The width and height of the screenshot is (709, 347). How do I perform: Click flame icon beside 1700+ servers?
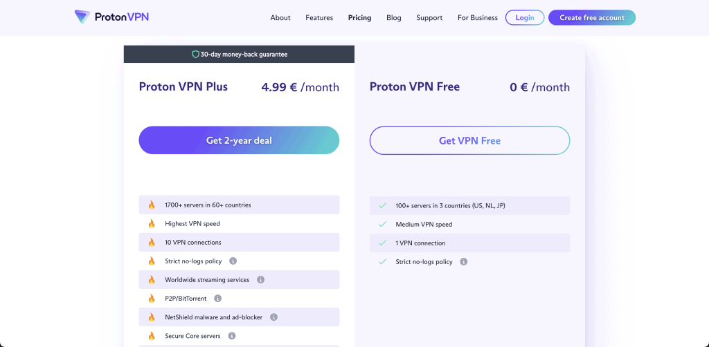[152, 205]
